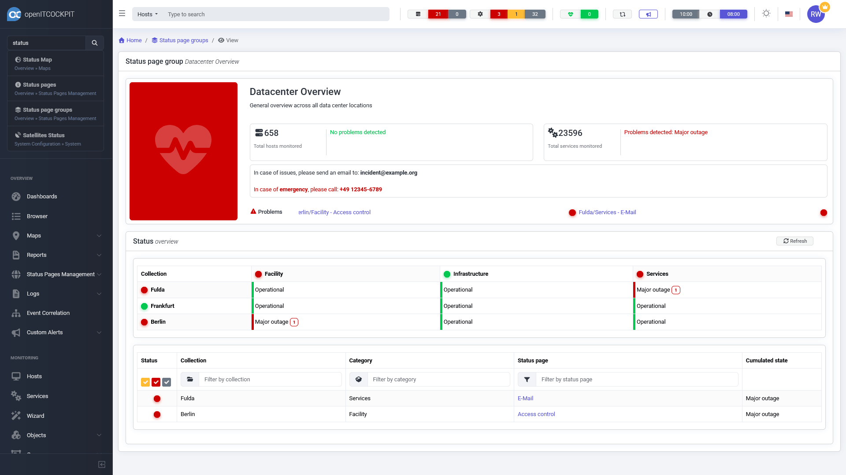Click the sidebar search magnifier icon
Screen dimensions: 846x475
(x=94, y=43)
